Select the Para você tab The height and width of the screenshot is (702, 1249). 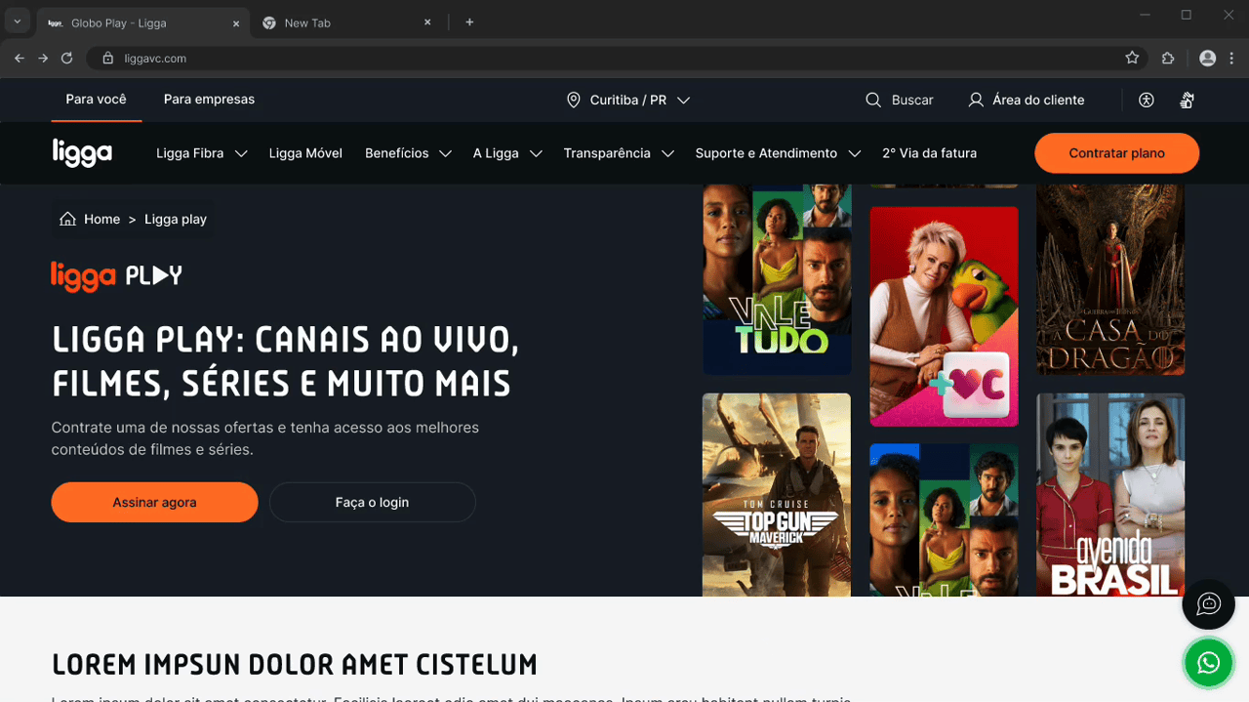pyautogui.click(x=96, y=100)
